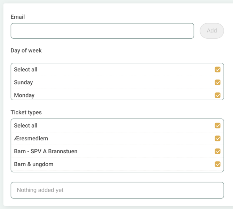Click Select all text in Day of week list

[x=26, y=70]
